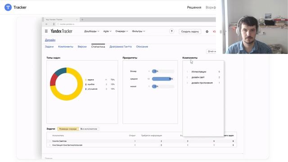Click the Низкий priority progress bar
This screenshot has height=162, width=288.
click(x=163, y=86)
